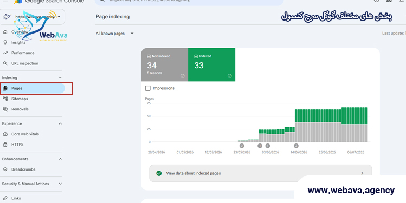The height and width of the screenshot is (203, 406).
Task: Open the Breadcrumbs enhancement report
Action: coord(23,169)
